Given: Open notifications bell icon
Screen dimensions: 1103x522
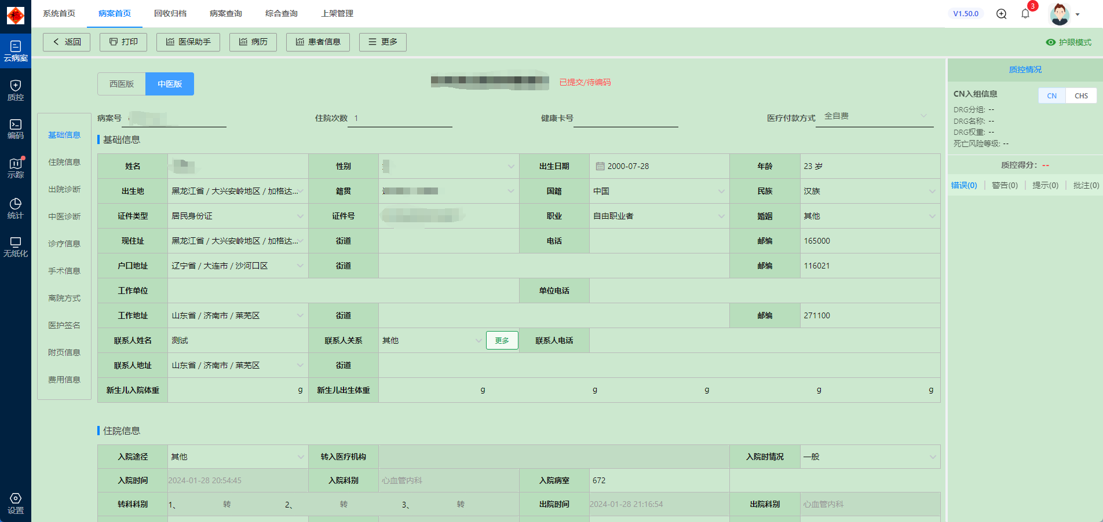Looking at the screenshot, I should pos(1025,14).
